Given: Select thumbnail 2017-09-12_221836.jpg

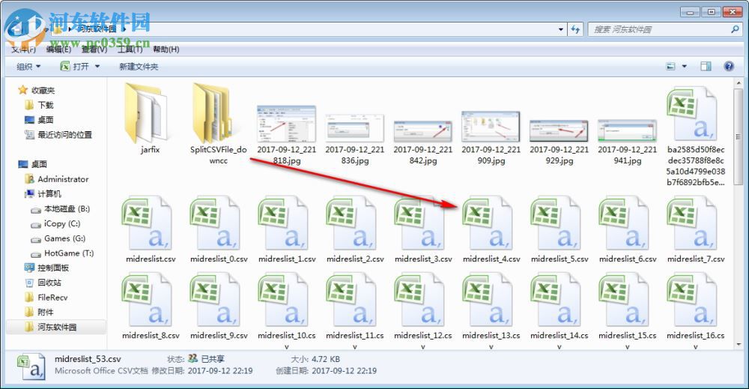Looking at the screenshot, I should click(x=354, y=127).
